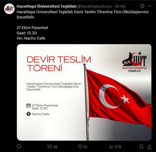Repost using the retweet arrows icon
Screen dimensions: 156x152
tap(50, 147)
